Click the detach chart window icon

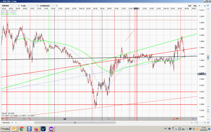pyautogui.click(x=208, y=6)
